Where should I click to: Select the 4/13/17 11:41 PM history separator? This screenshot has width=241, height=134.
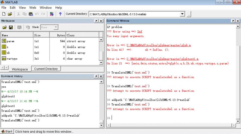pyautogui.click(x=20, y=101)
